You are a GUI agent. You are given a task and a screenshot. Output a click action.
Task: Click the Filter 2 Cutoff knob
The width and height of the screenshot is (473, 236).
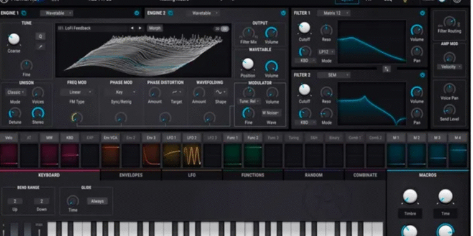pyautogui.click(x=304, y=89)
